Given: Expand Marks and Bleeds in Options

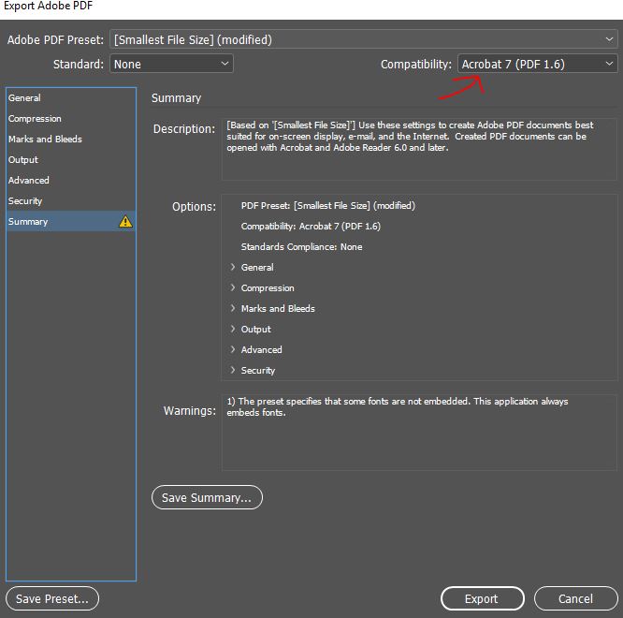Looking at the screenshot, I should (x=232, y=309).
